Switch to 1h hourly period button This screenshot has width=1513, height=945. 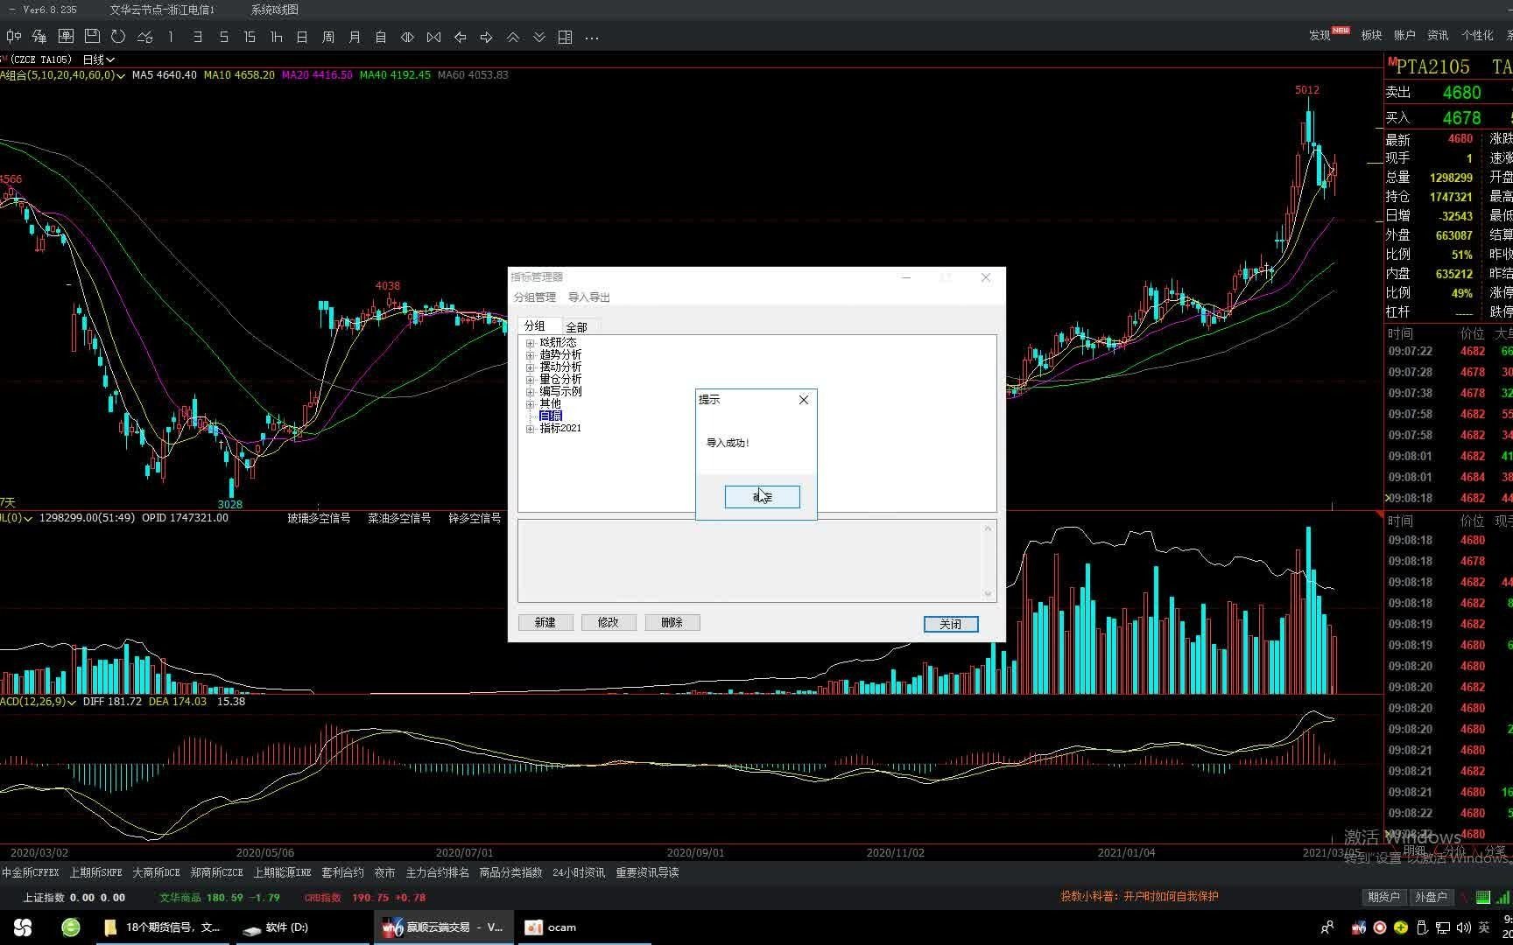276,37
